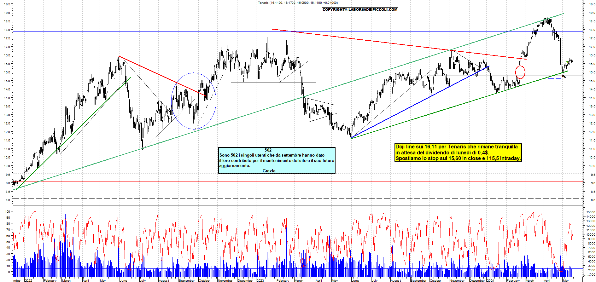Image resolution: width=596 pixels, height=282 pixels.
Task: Click the '2022' year label on time axis
Action: (28, 280)
